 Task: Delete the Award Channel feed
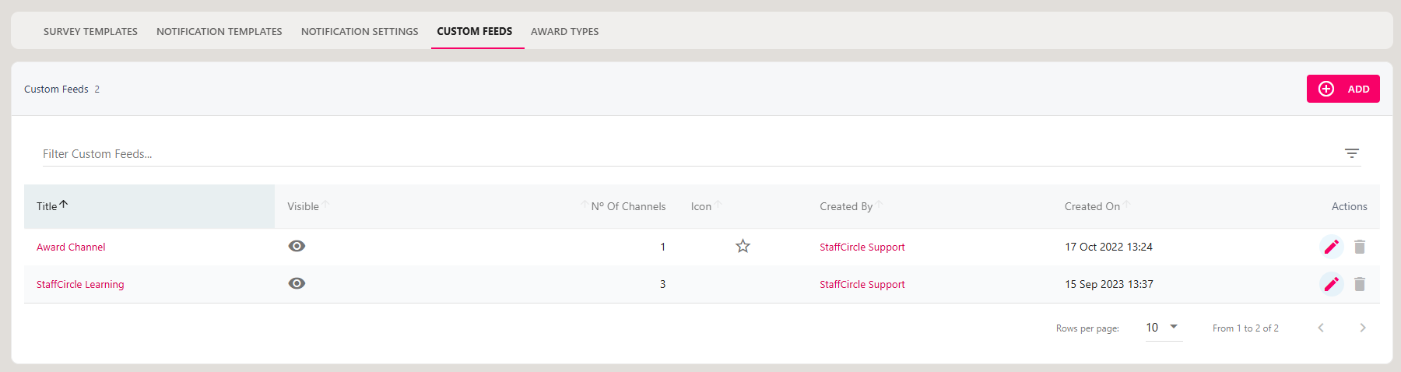click(x=1360, y=247)
